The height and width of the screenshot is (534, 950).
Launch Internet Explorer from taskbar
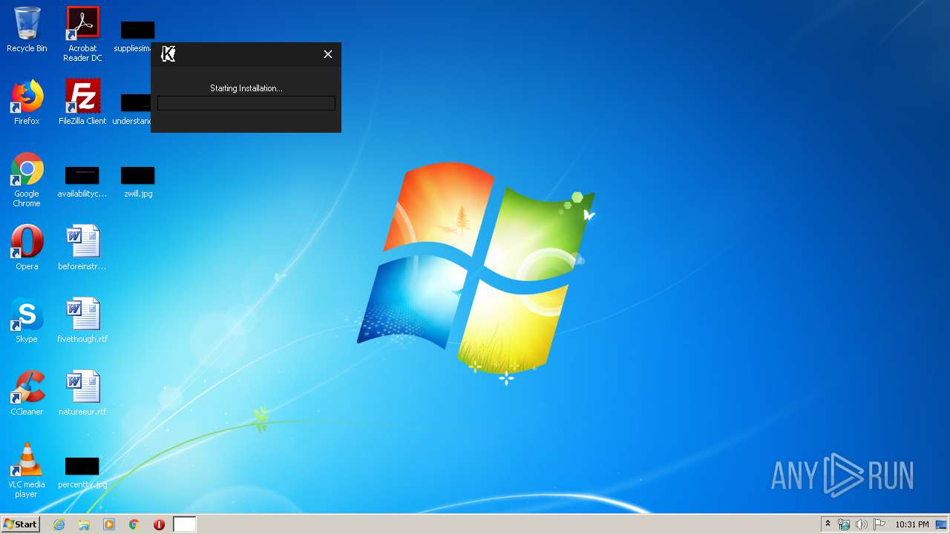pyautogui.click(x=59, y=524)
